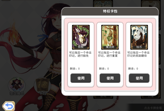Image resolution: width=164 pixels, height=111 pixels.
Task: Click the 特权卡包 dialog title bar
Action: [x=110, y=11]
